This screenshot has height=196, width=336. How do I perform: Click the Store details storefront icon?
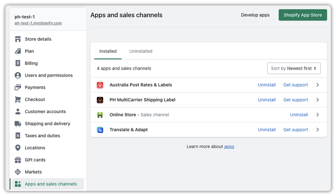[x=18, y=39]
